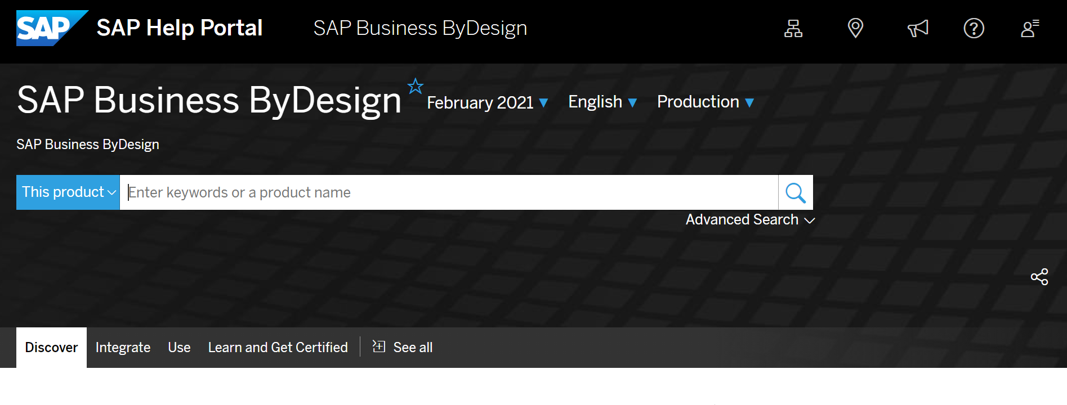
Task: Open the user profile icon
Action: [x=1030, y=28]
